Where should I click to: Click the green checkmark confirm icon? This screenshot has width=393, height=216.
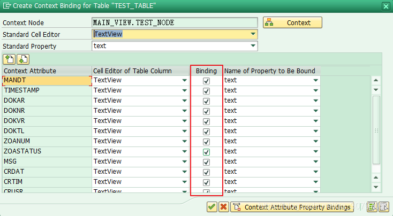click(212, 207)
